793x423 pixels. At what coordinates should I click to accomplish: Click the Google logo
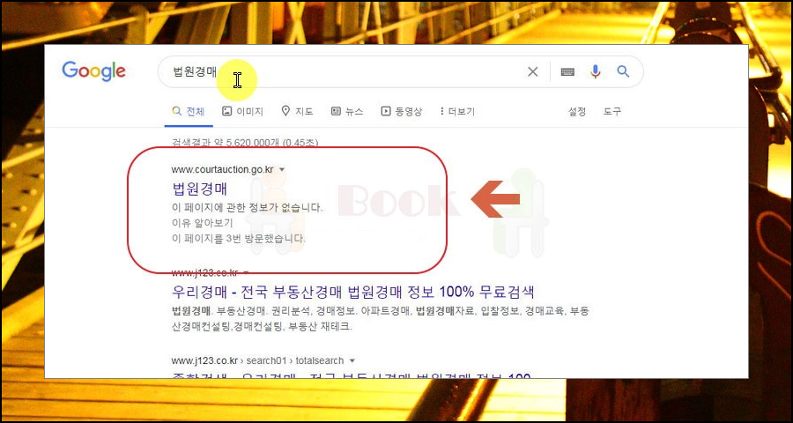93,71
